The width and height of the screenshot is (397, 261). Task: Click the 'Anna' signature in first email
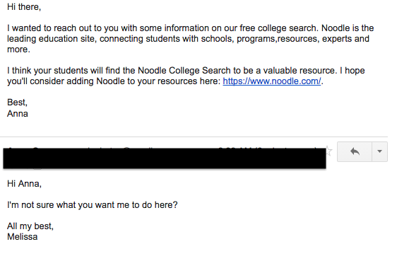point(18,113)
